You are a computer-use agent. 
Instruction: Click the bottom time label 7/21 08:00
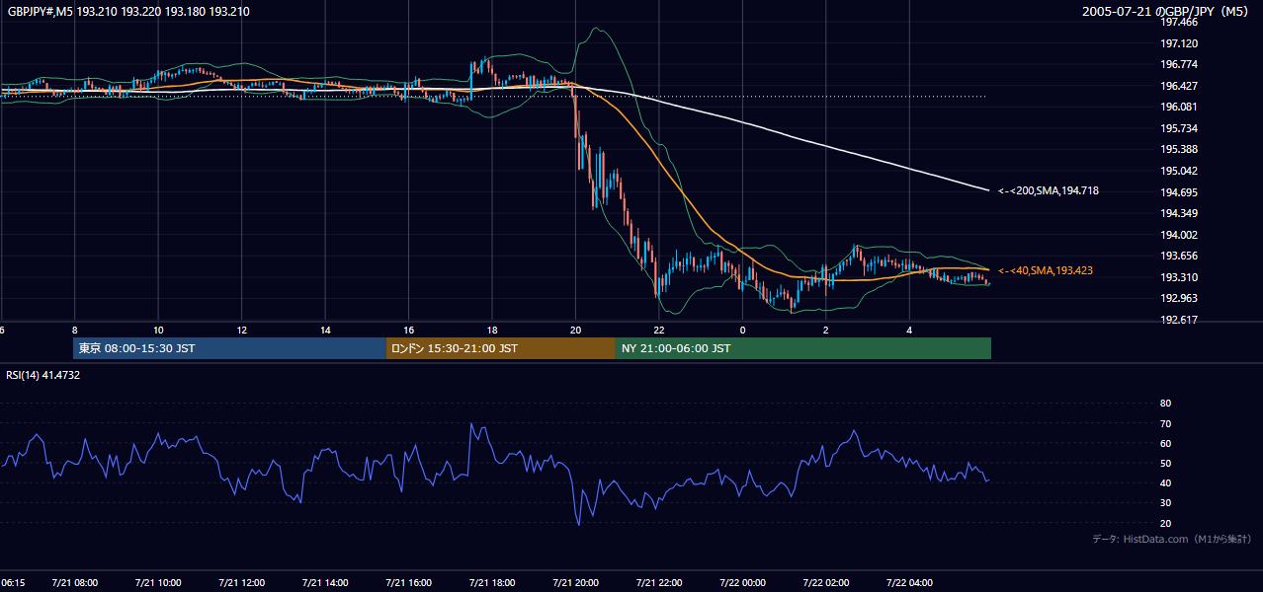click(x=75, y=583)
